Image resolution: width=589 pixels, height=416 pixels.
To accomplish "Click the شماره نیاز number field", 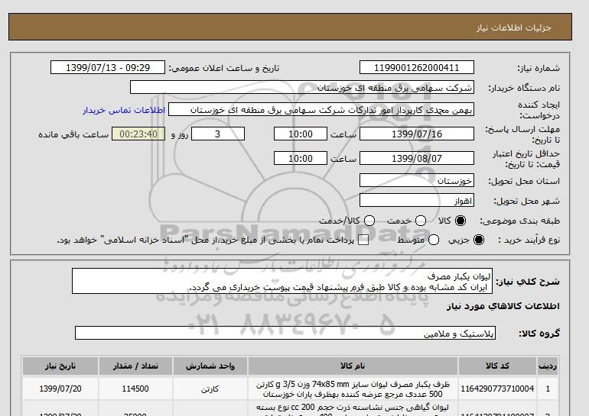I will [414, 68].
